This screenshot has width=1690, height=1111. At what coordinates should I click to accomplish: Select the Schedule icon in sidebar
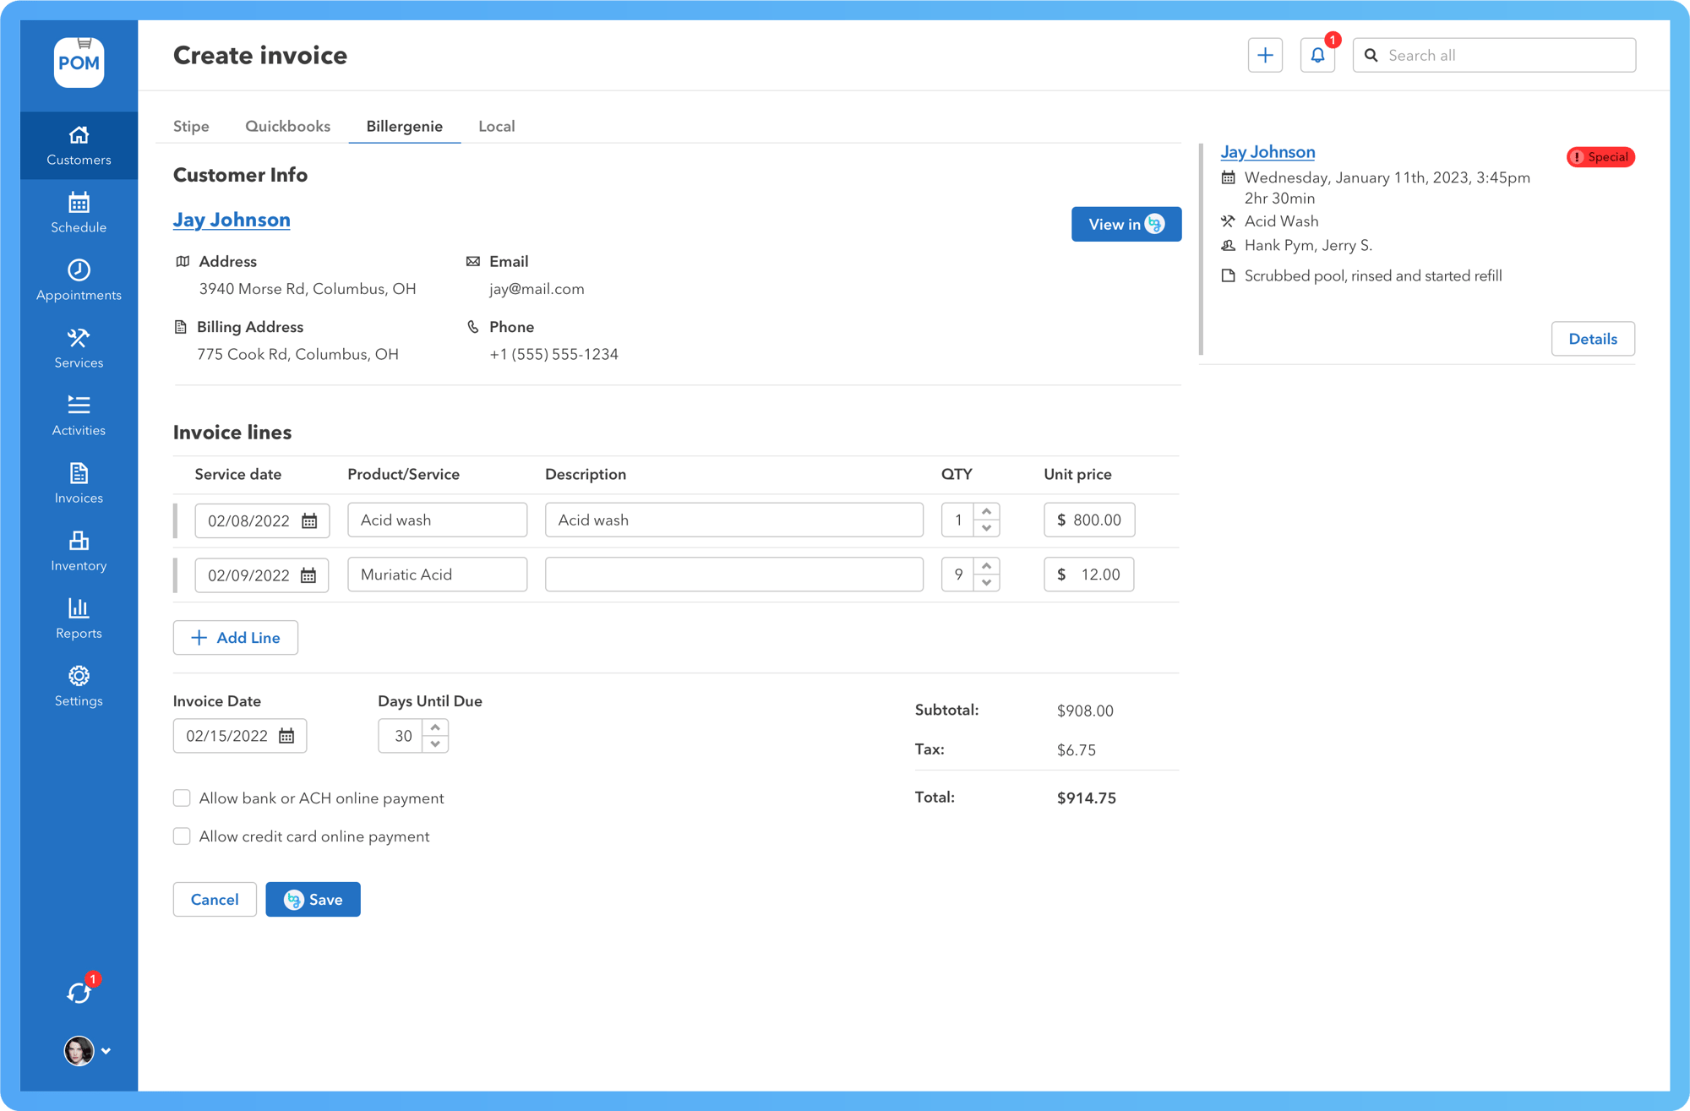pos(79,211)
